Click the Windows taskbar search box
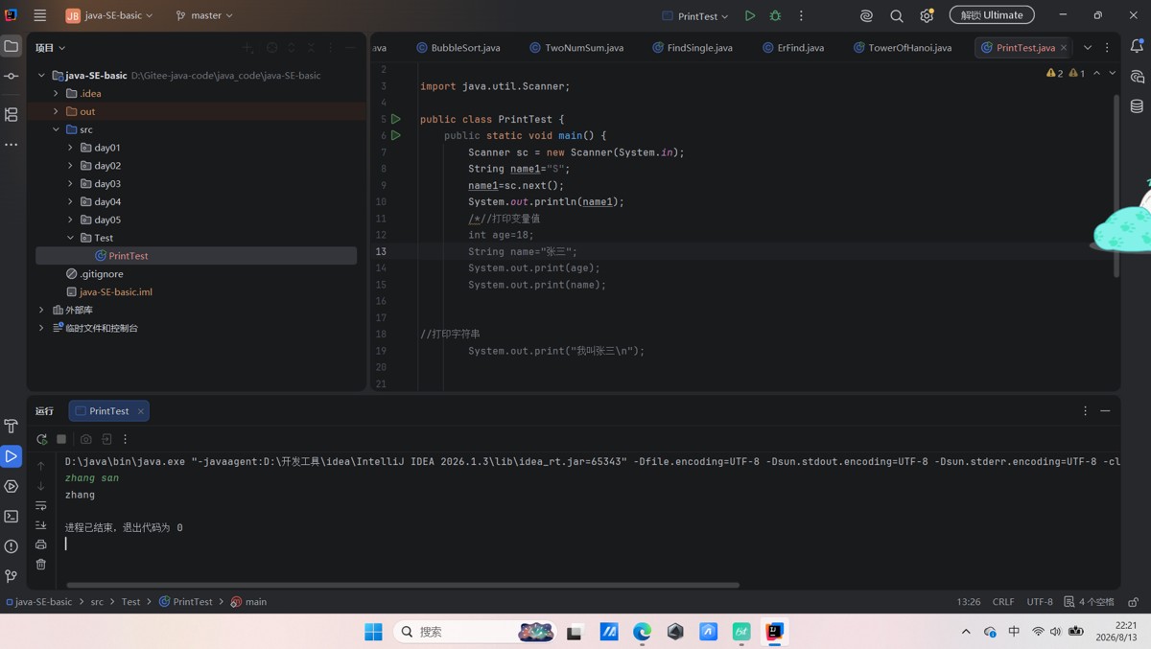This screenshot has width=1151, height=649. tap(477, 631)
